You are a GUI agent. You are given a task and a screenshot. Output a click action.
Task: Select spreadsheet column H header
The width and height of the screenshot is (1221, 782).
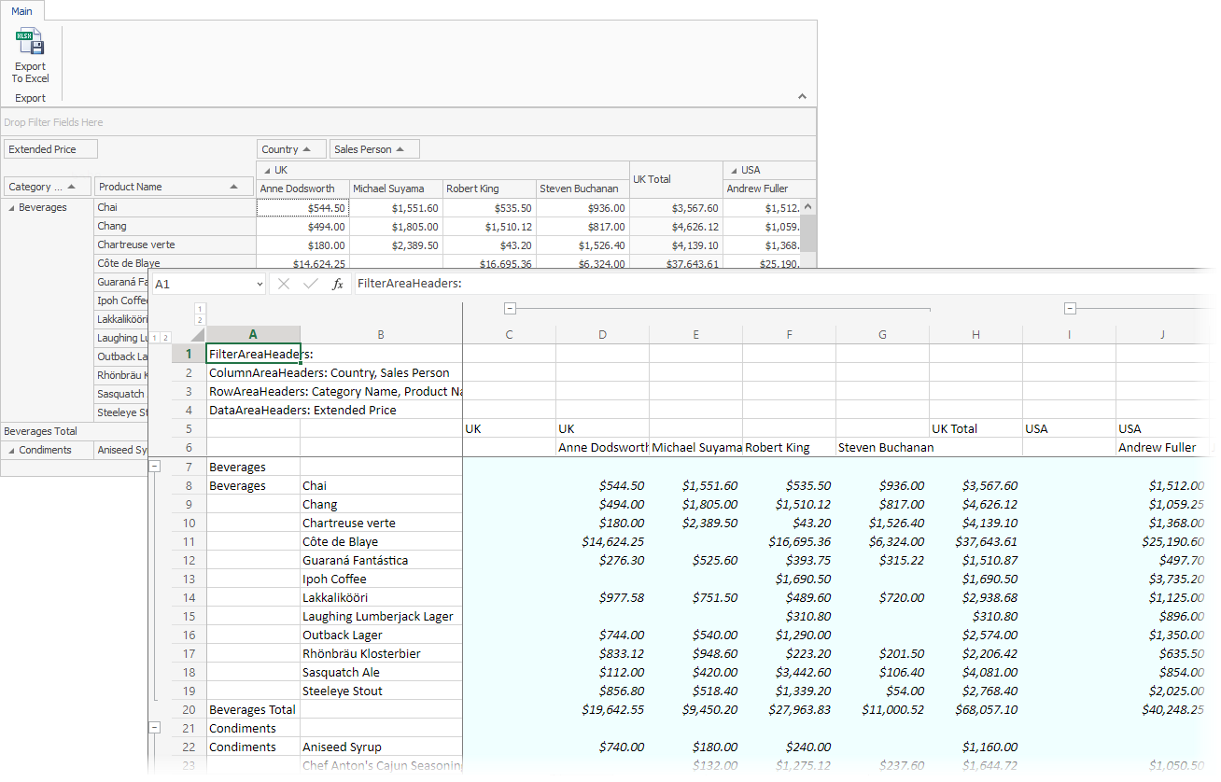[x=976, y=334]
